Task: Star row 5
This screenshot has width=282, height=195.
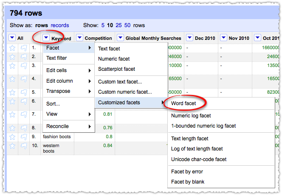Action: [12, 92]
